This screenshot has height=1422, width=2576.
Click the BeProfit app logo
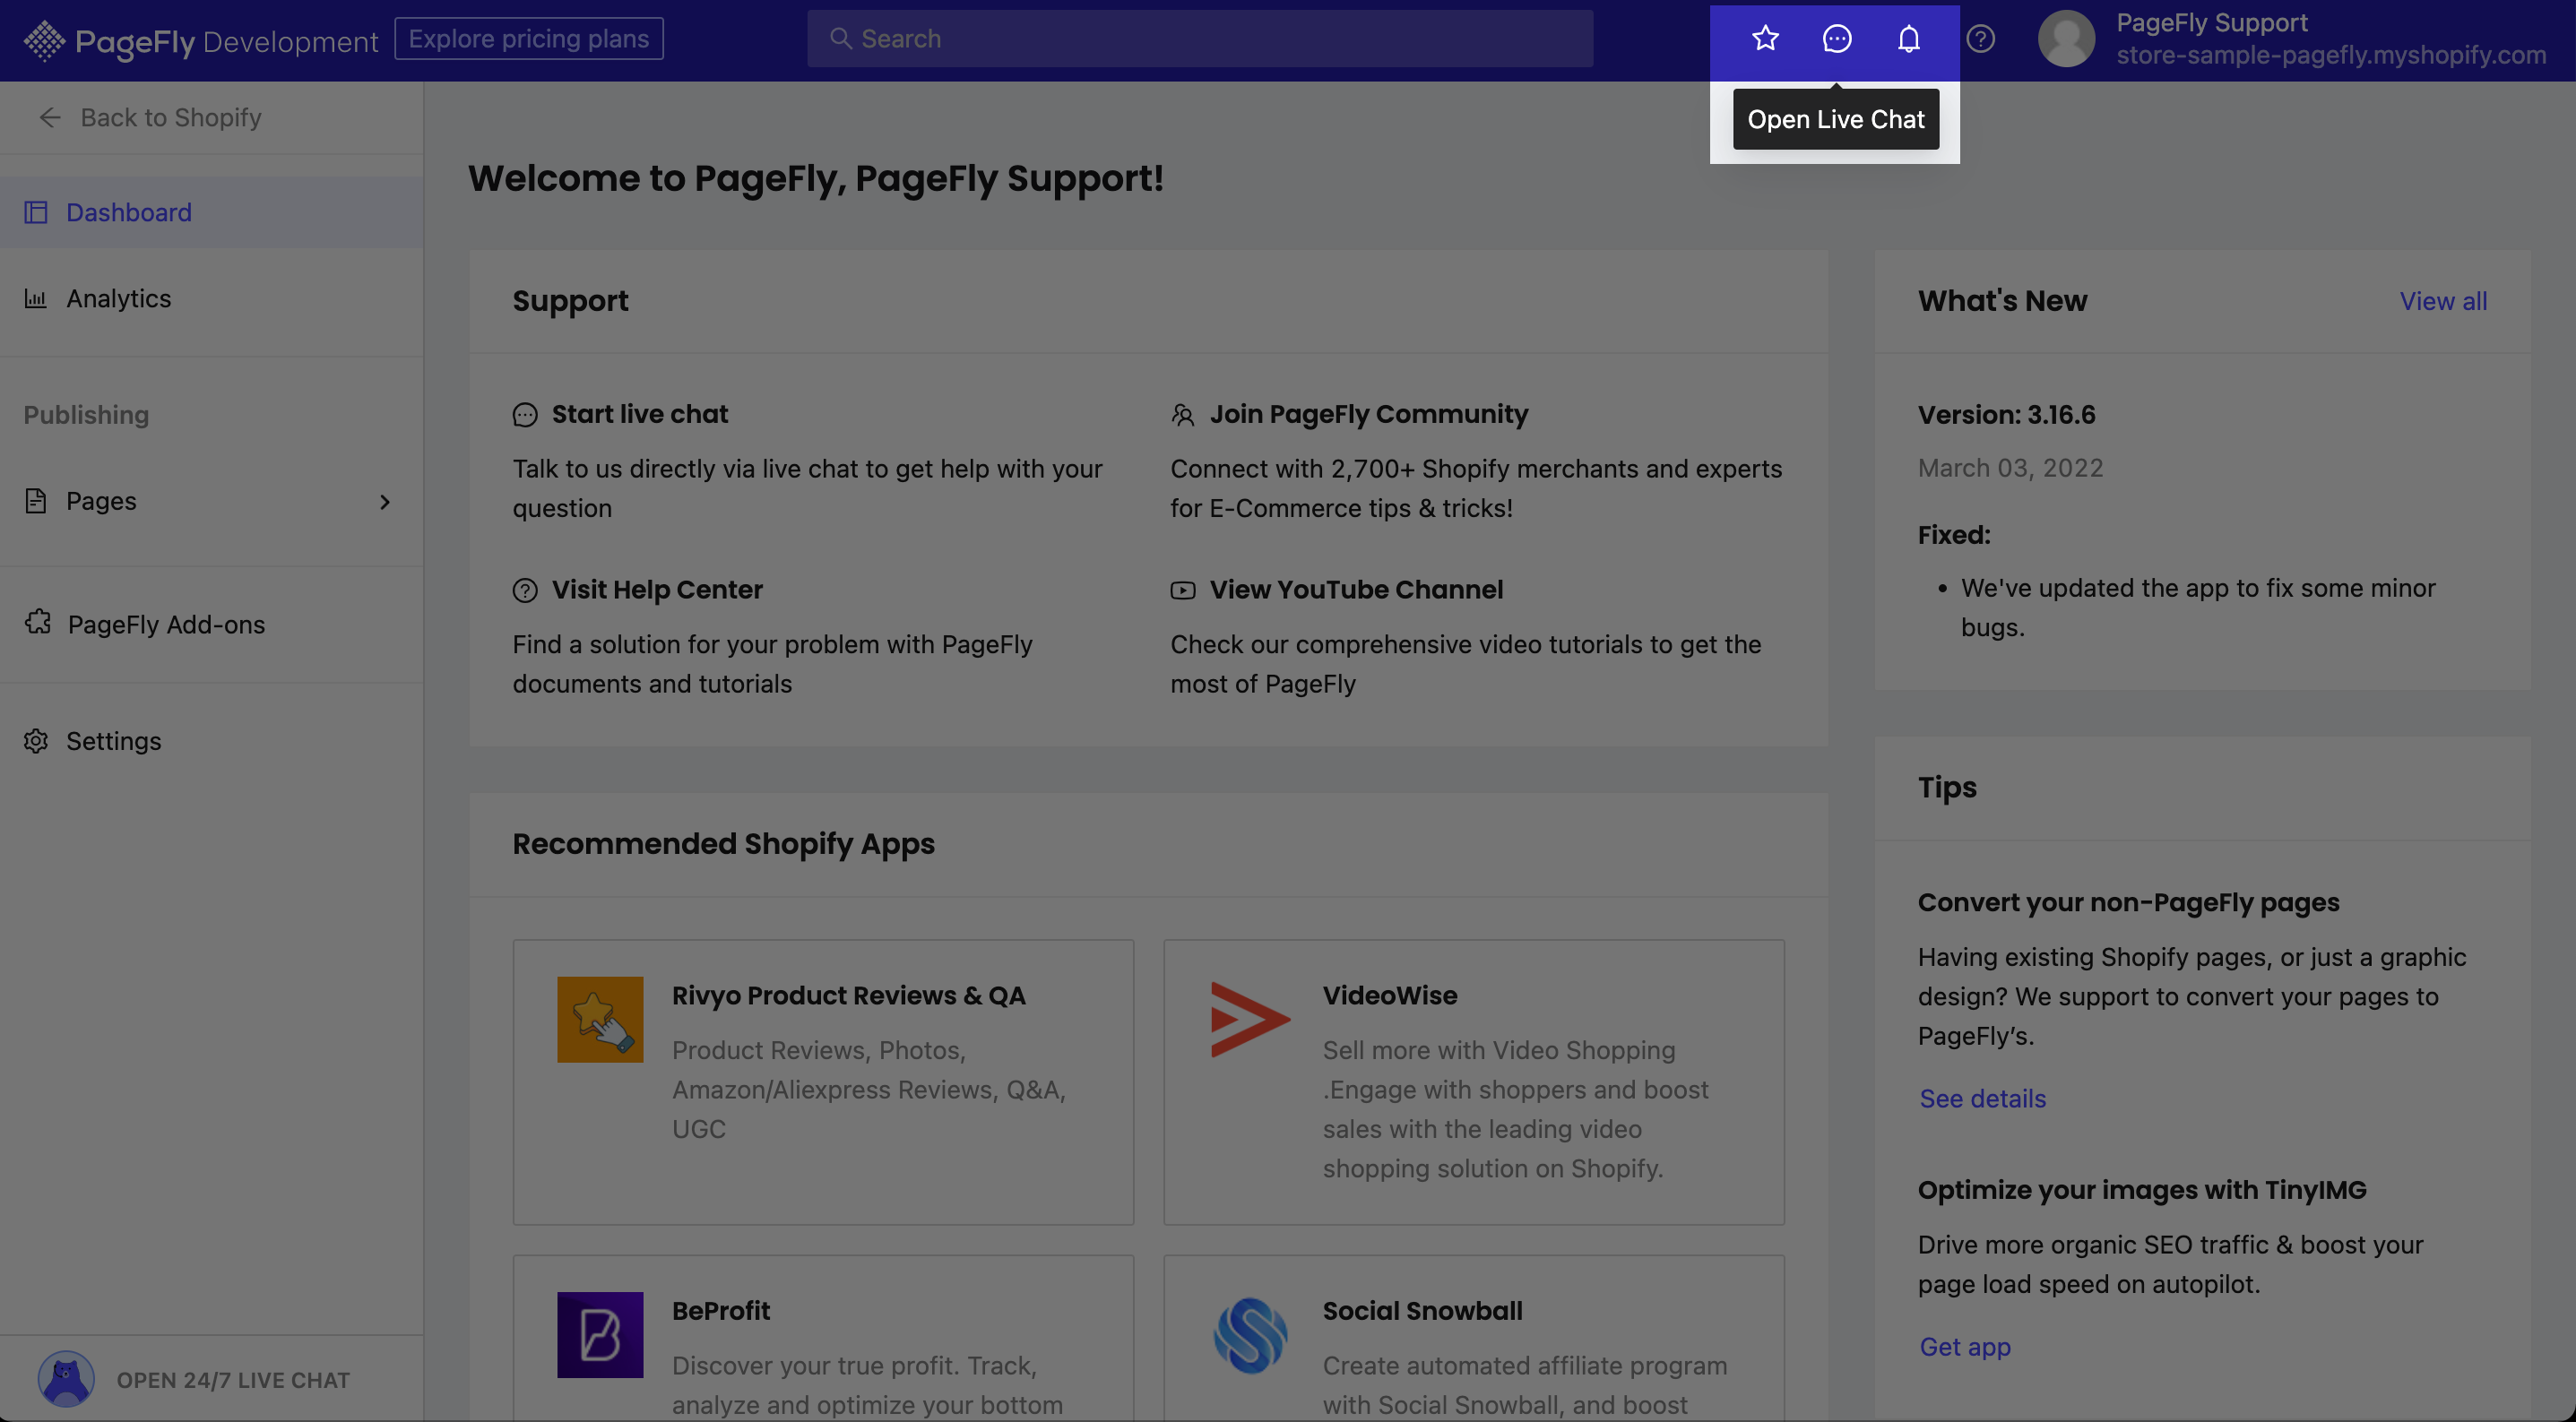coord(600,1334)
